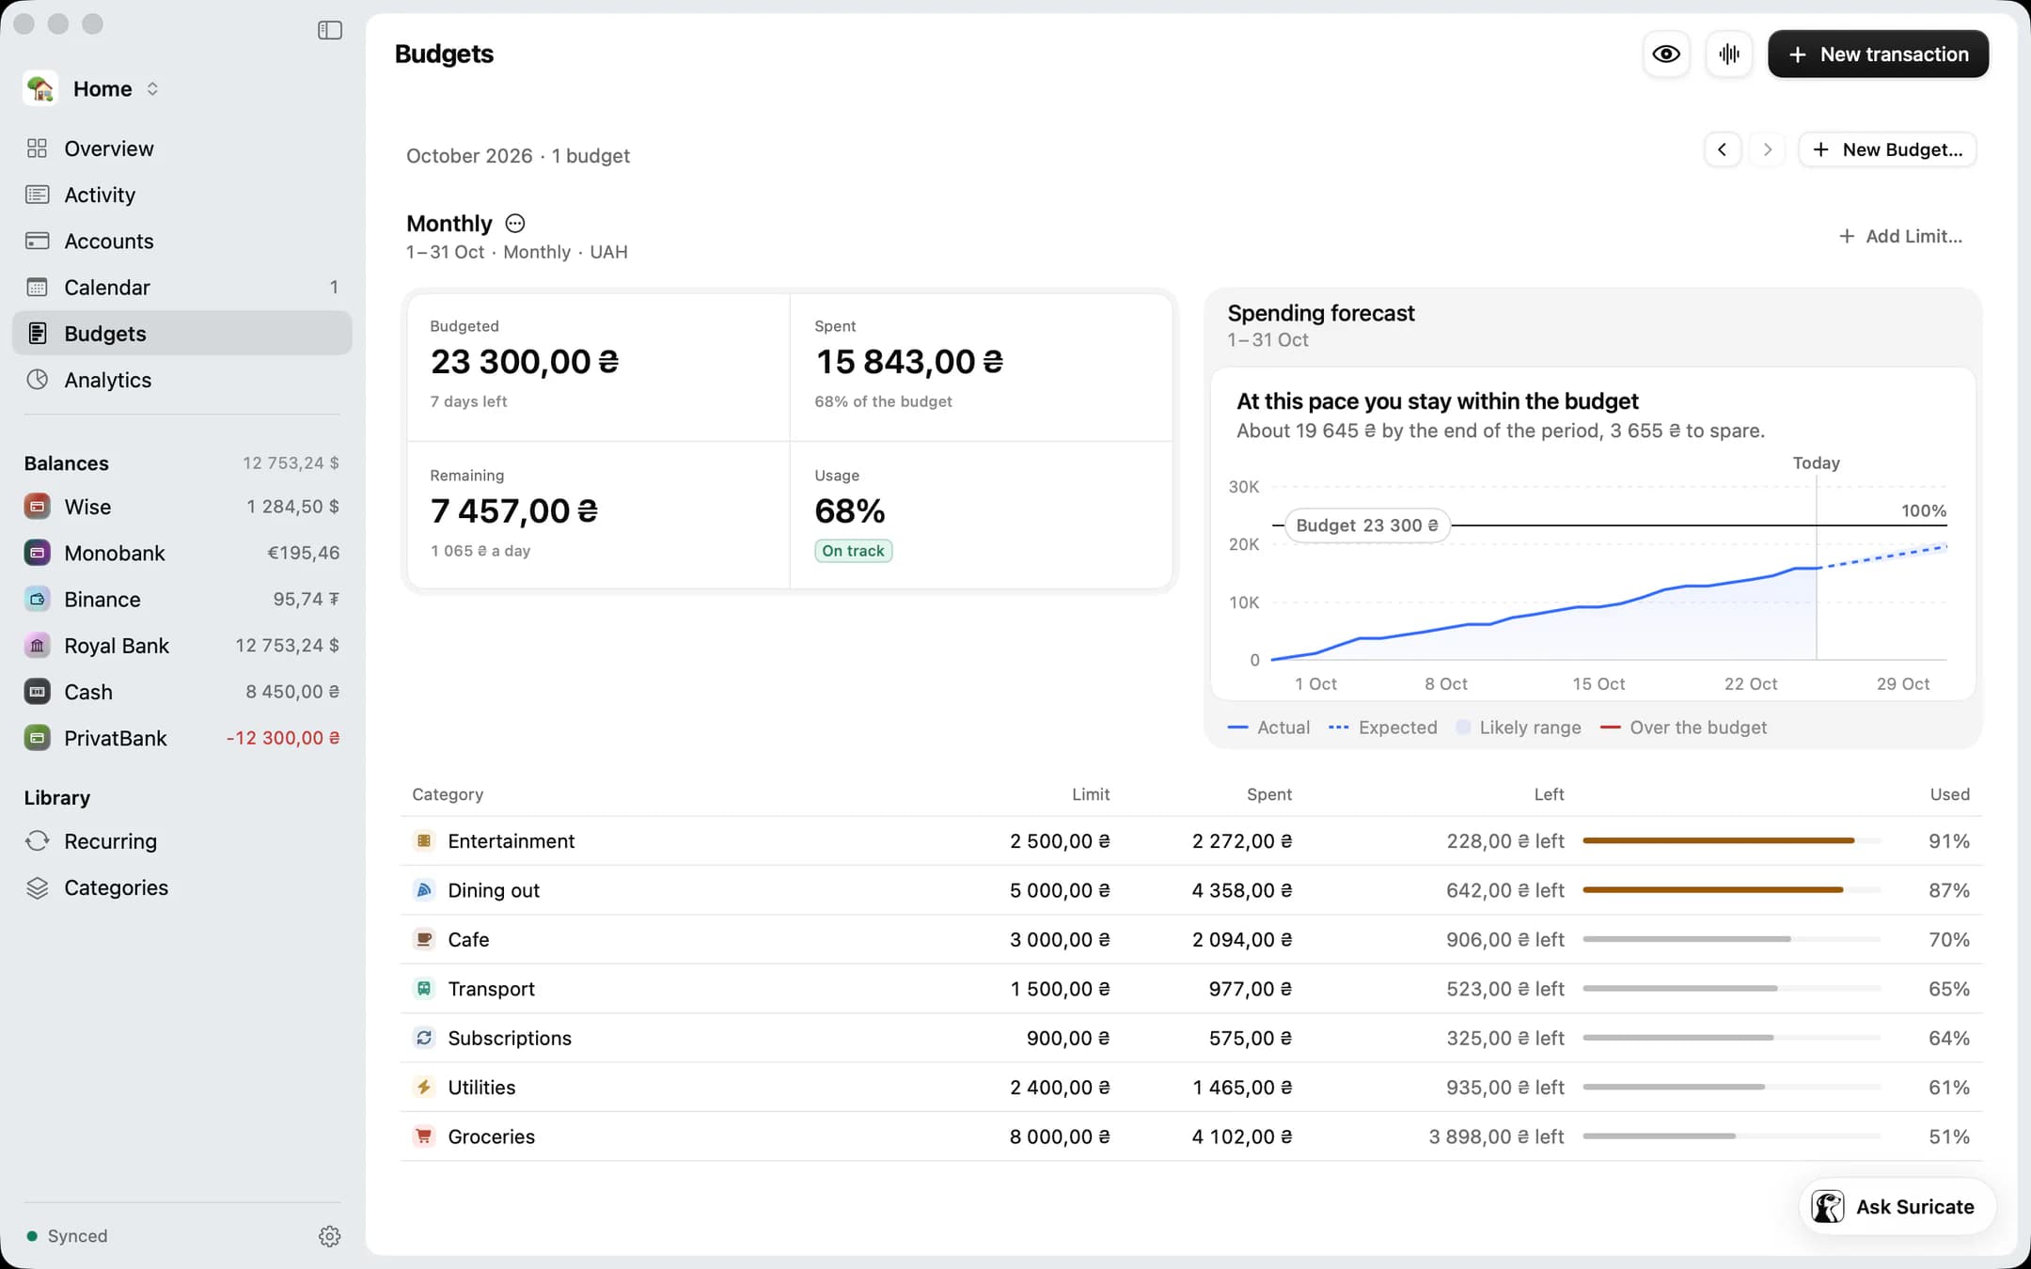Viewport: 2031px width, 1269px height.
Task: Open Ask Suricate assistant
Action: point(1897,1207)
